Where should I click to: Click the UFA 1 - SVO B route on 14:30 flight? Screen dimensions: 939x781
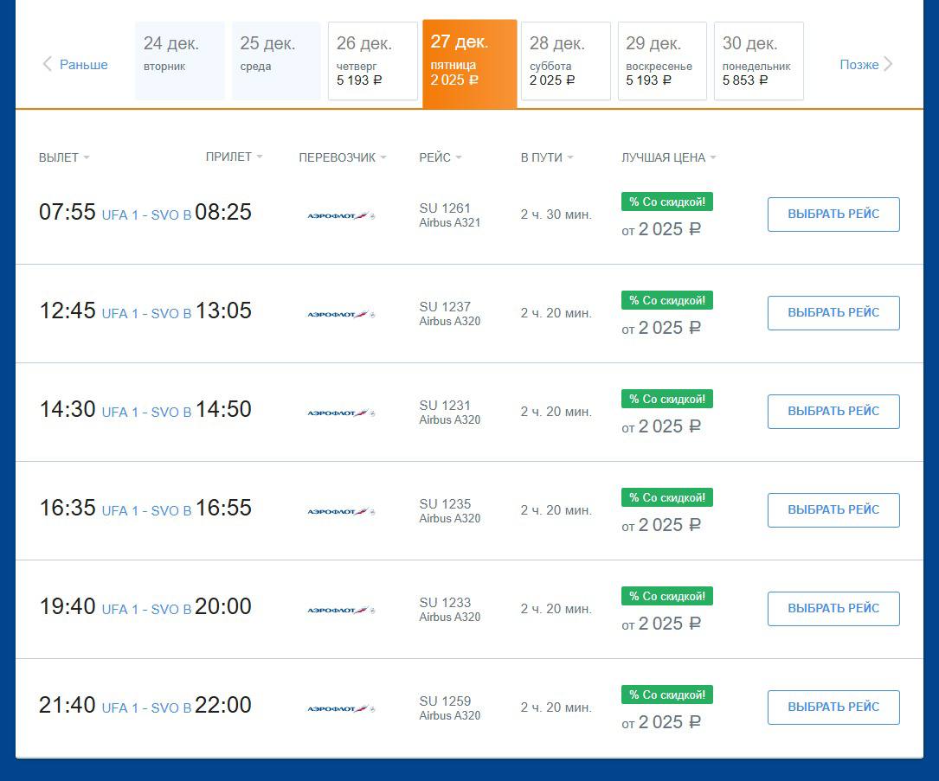(x=146, y=412)
